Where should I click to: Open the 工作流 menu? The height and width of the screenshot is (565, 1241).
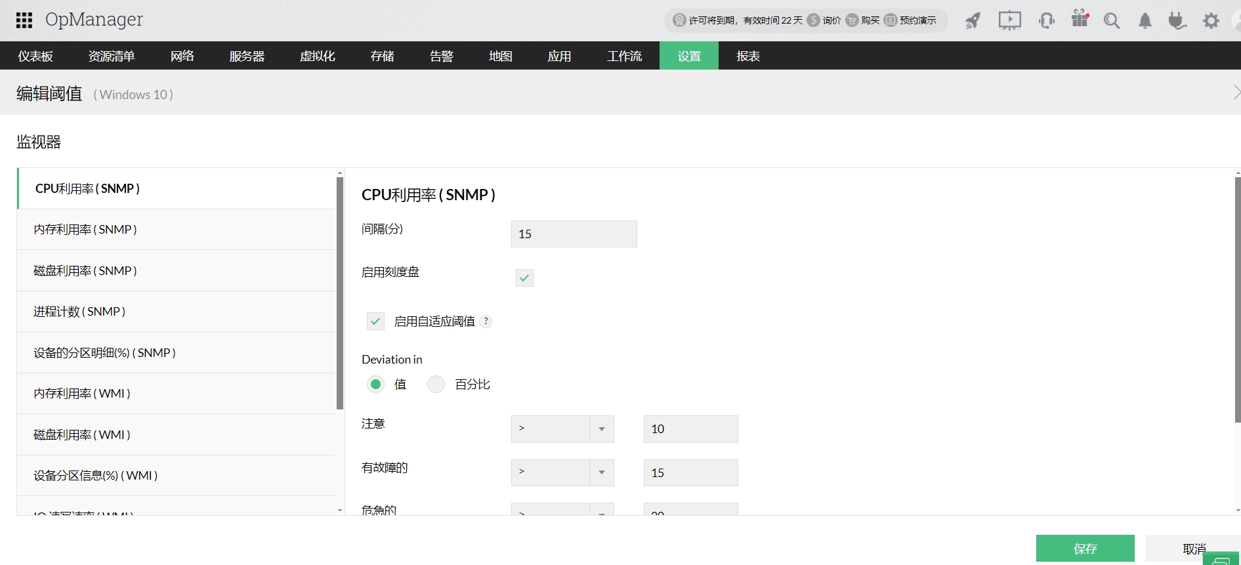point(624,56)
